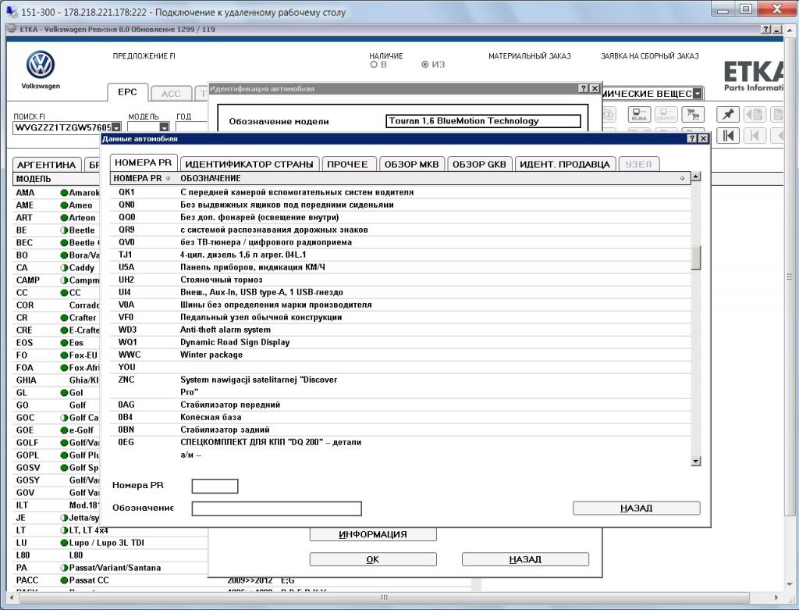Image resolution: width=799 pixels, height=610 pixels.
Task: Select the ПРОЧЕЕ tab
Action: point(349,164)
